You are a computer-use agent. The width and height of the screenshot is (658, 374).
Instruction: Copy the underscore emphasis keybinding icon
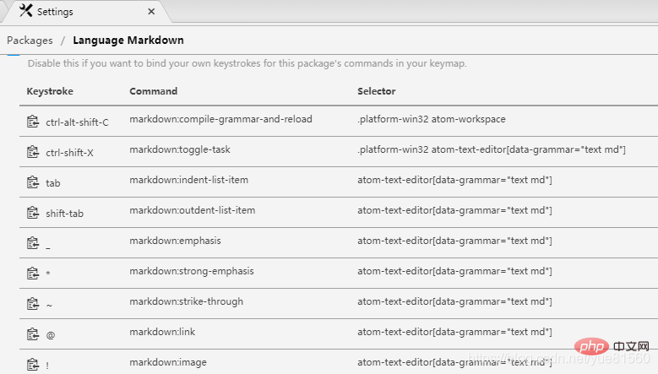pos(33,243)
